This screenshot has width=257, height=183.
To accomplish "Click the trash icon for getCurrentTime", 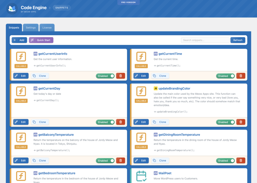I will click(241, 76).
